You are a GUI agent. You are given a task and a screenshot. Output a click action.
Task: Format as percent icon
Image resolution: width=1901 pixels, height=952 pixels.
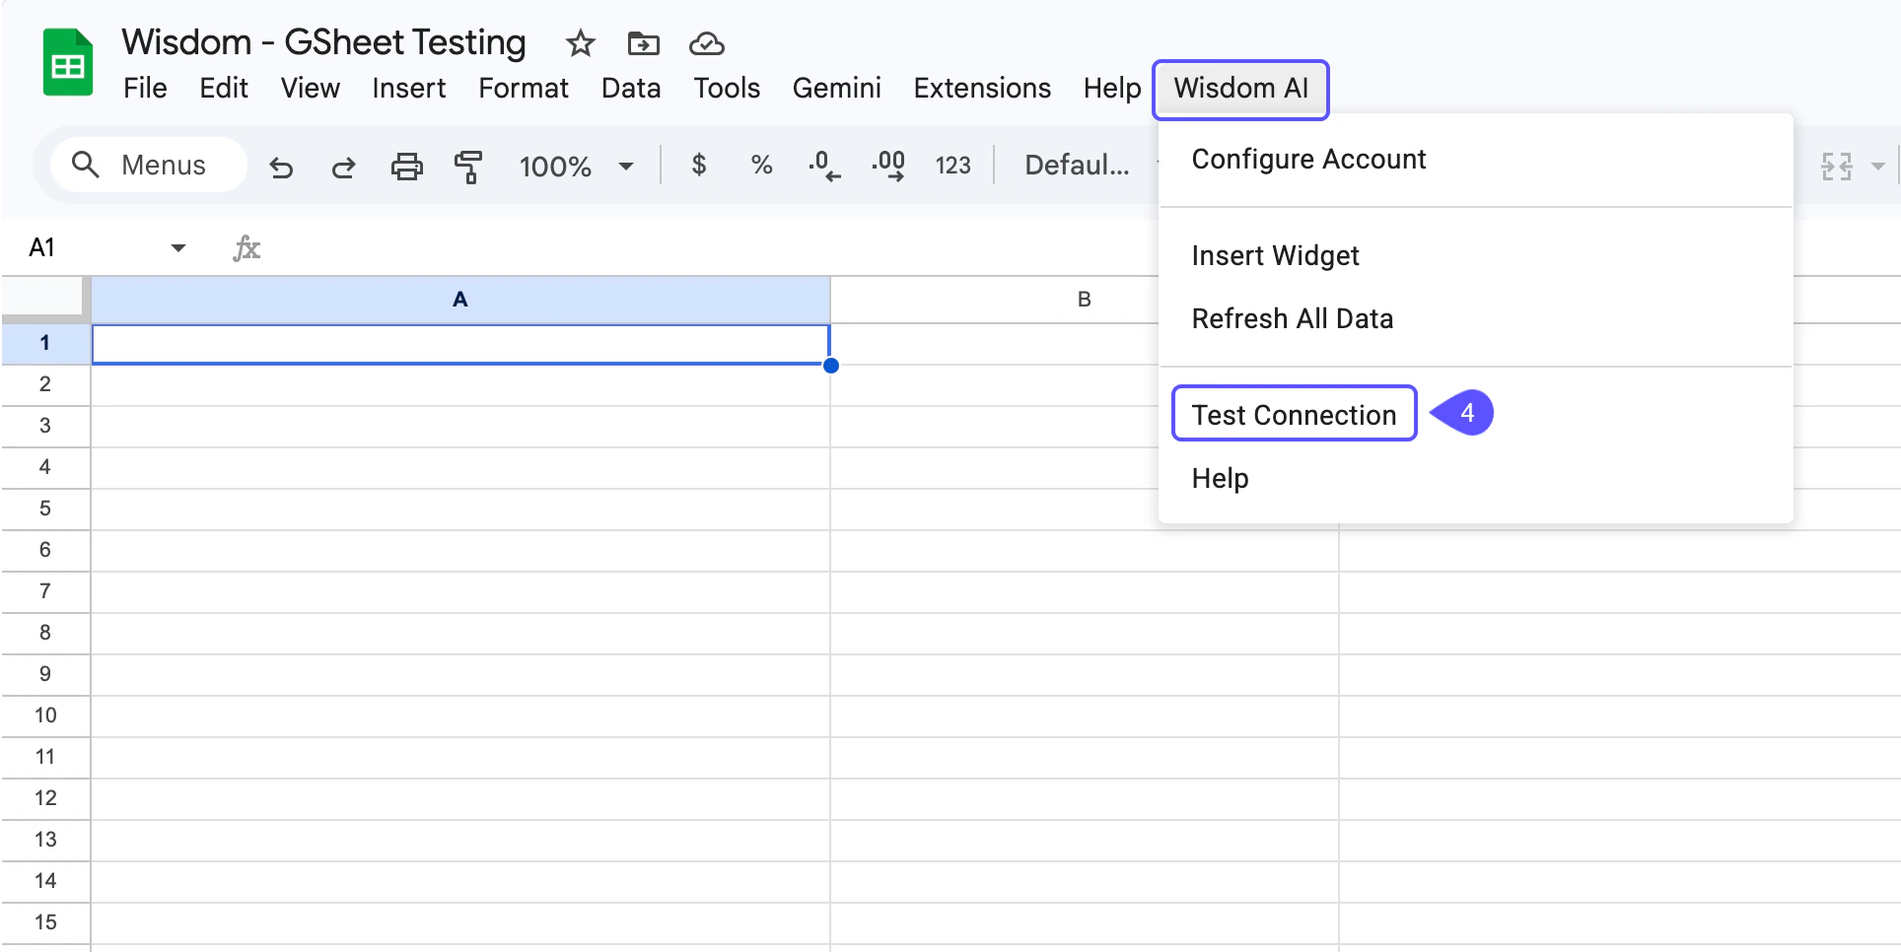[x=761, y=165]
